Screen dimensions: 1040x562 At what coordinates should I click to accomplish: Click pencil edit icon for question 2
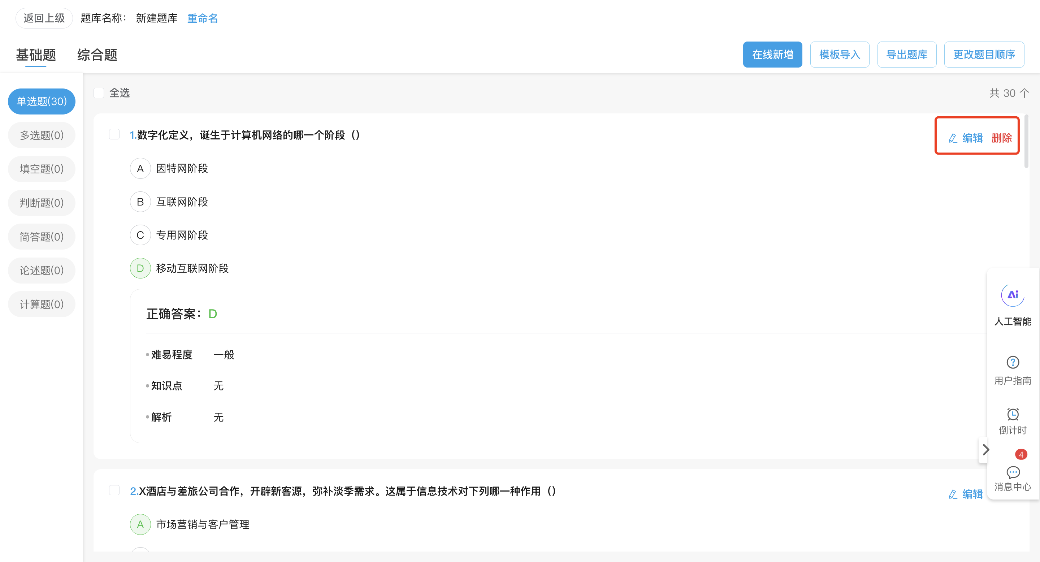pos(953,494)
